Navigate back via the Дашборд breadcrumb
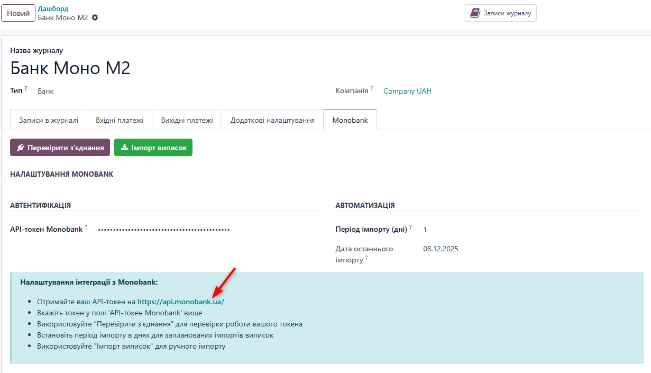Viewport: 651px width, 373px height. (52, 8)
